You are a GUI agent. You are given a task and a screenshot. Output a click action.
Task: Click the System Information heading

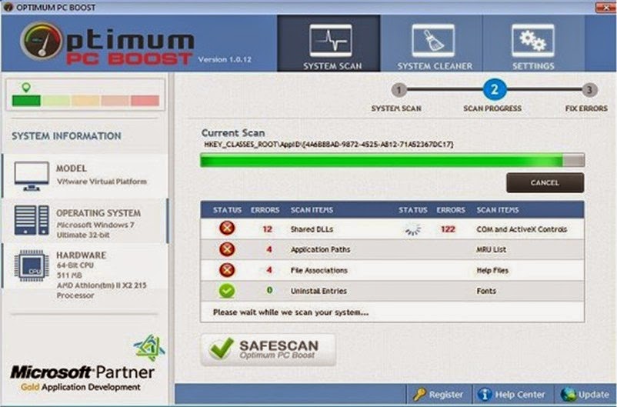coord(66,136)
